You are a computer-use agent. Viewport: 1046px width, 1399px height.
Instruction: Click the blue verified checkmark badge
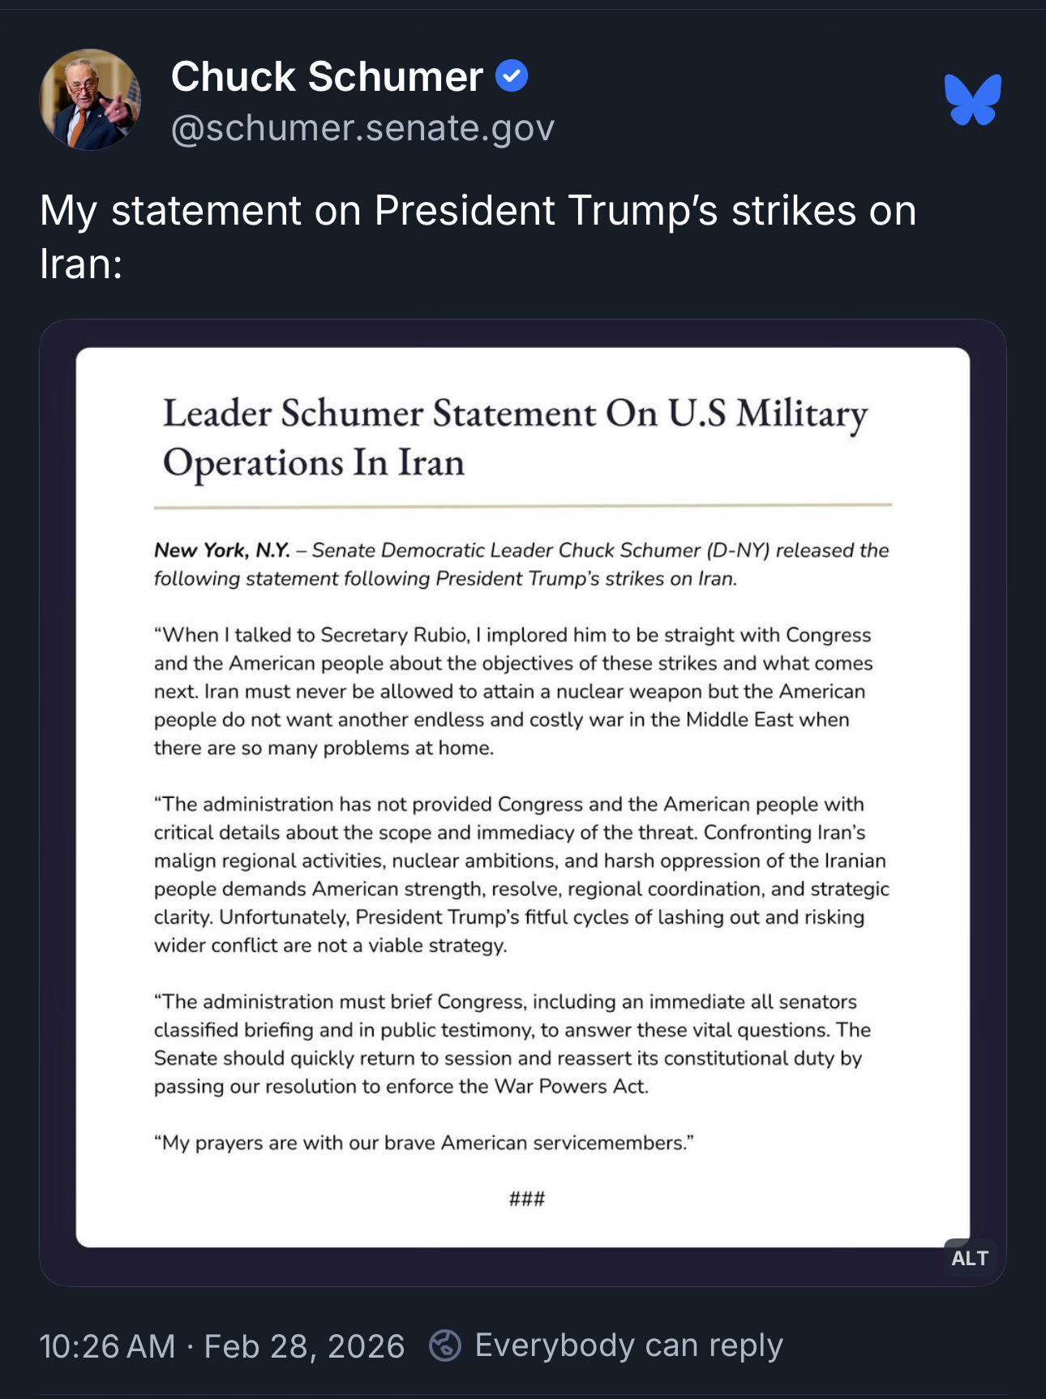tap(512, 76)
